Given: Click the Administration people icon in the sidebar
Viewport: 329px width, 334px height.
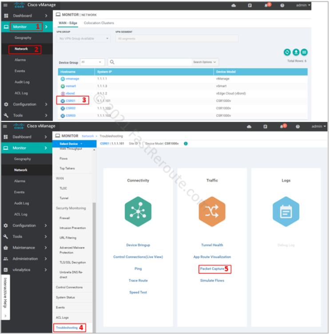Looking at the screenshot, I should tap(6, 258).
